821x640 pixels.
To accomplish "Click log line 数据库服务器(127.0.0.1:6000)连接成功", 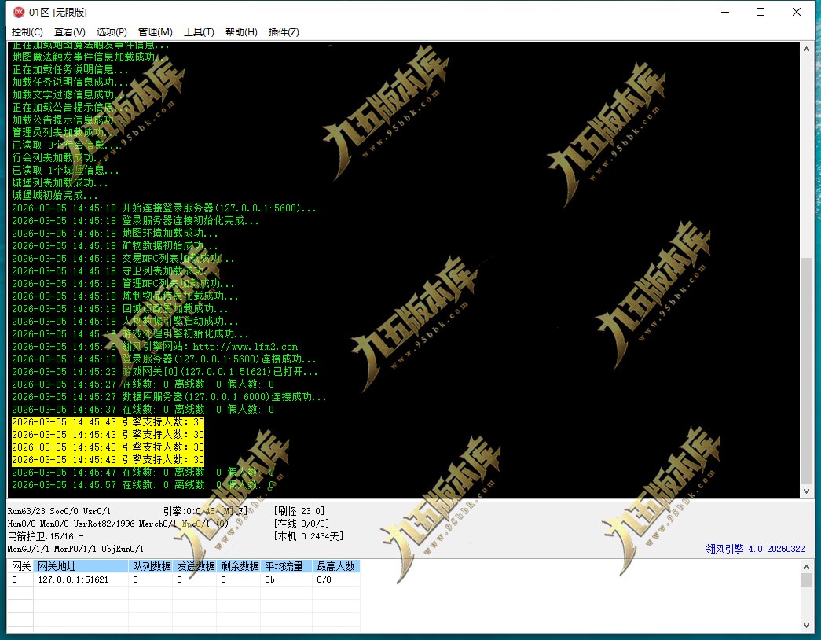I will pyautogui.click(x=169, y=397).
